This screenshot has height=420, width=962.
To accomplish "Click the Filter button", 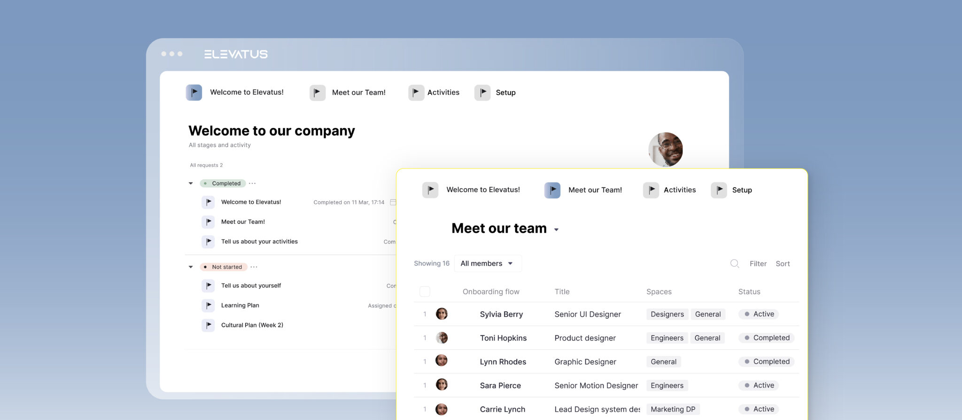I will pos(758,264).
